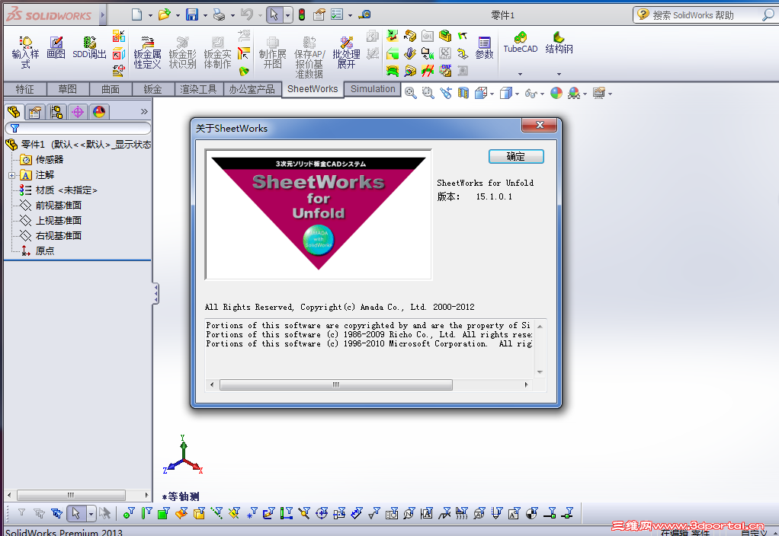Screen dimensions: 779x536
Task: Open the Options dropdown arrow
Action: [351, 15]
